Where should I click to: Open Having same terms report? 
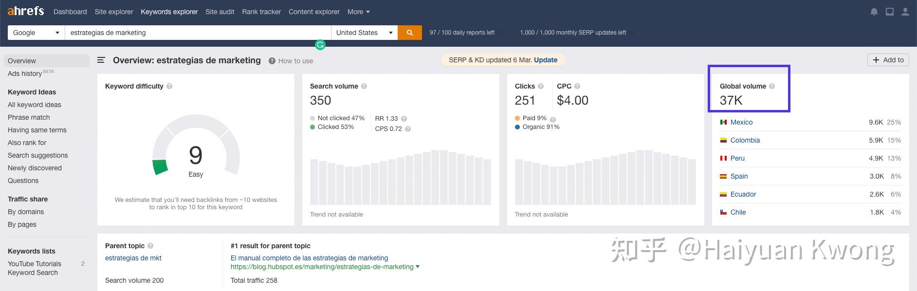(x=37, y=130)
